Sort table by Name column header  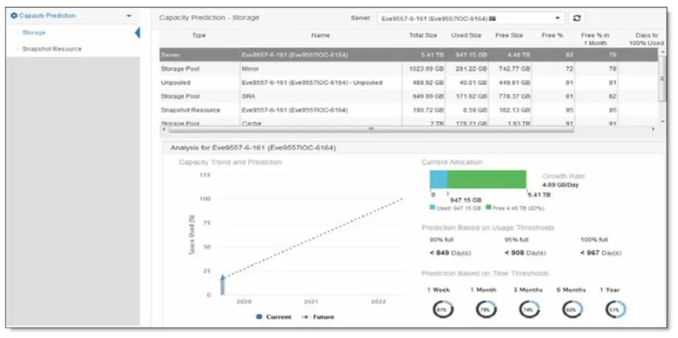(320, 36)
